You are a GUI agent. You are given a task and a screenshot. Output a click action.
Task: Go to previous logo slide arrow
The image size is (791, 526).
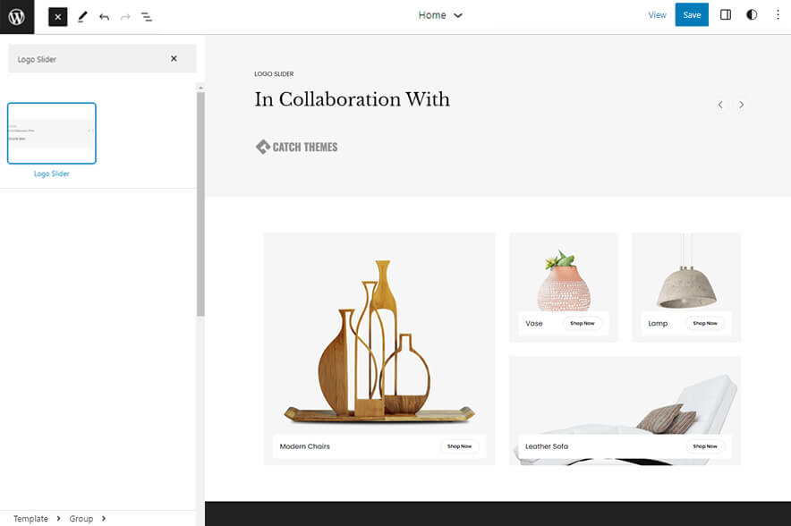click(720, 105)
